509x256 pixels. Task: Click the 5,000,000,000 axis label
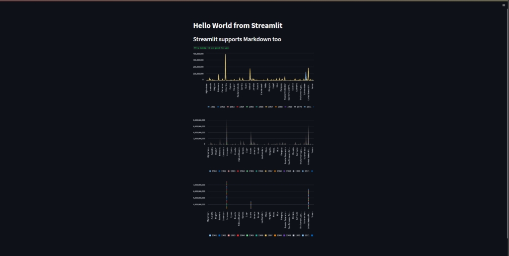pos(199,198)
